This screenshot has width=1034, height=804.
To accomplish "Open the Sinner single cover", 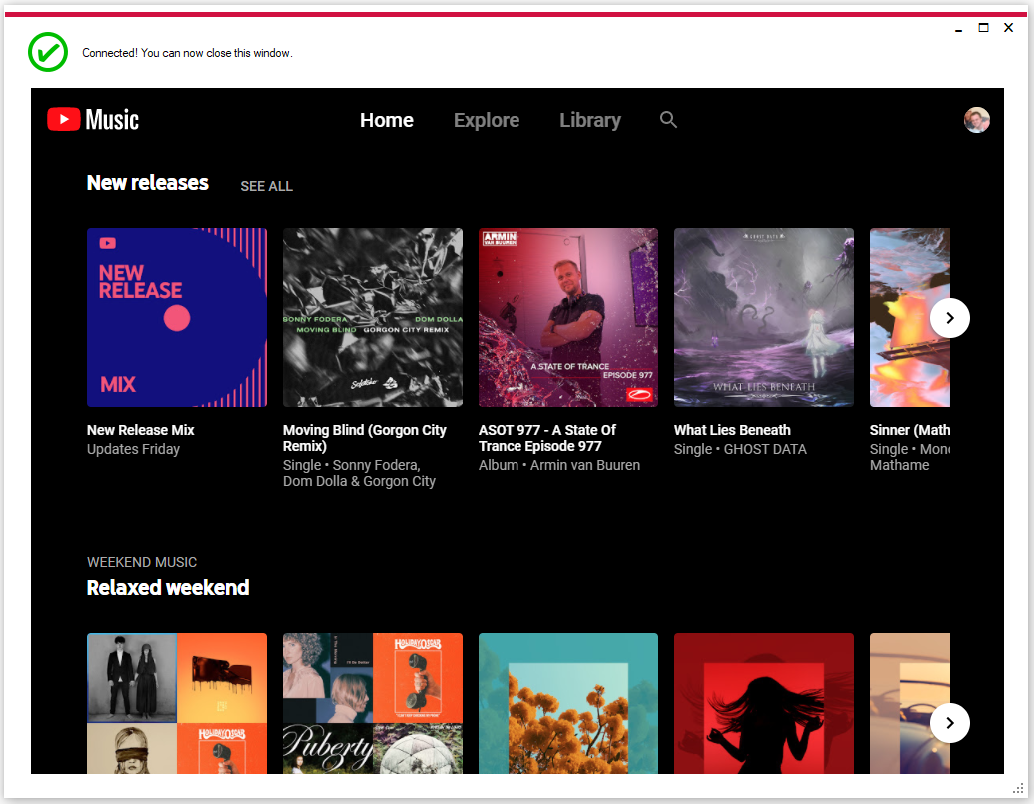I will coord(910,318).
